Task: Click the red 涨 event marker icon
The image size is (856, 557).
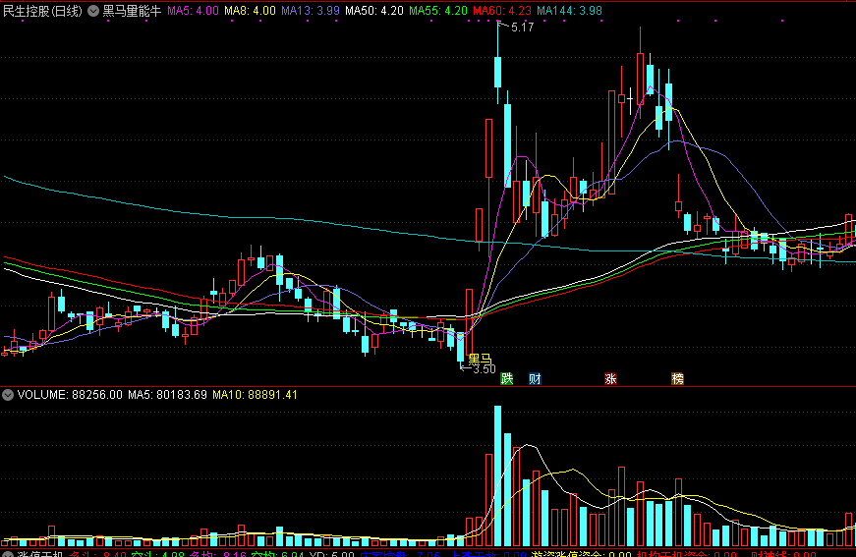Action: pyautogui.click(x=610, y=378)
